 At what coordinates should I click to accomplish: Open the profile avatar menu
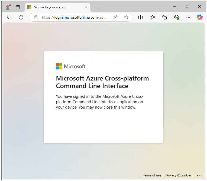(8, 7)
